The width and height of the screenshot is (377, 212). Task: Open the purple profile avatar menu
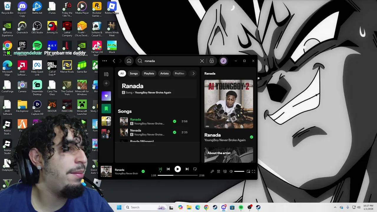[223, 61]
